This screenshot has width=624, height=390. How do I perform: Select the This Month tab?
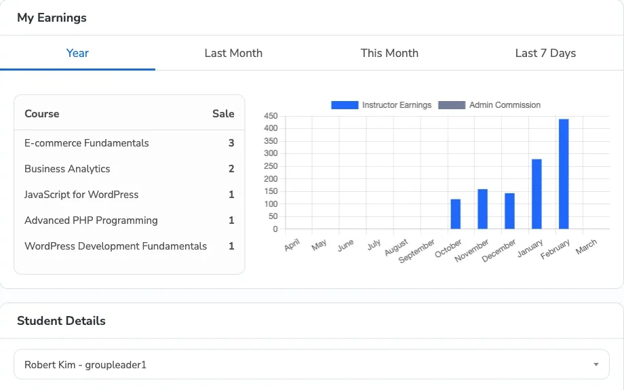click(x=389, y=53)
